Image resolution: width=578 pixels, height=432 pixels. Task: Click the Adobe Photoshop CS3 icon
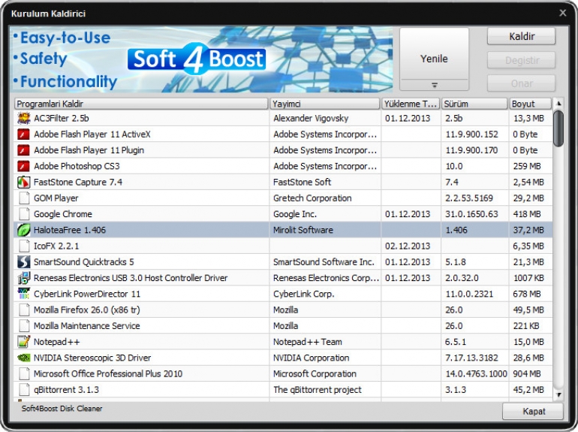(x=24, y=166)
